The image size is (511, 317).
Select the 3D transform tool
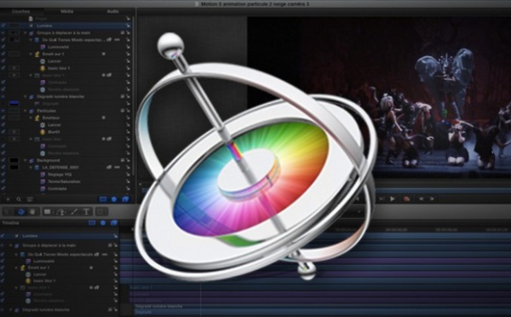point(21,212)
